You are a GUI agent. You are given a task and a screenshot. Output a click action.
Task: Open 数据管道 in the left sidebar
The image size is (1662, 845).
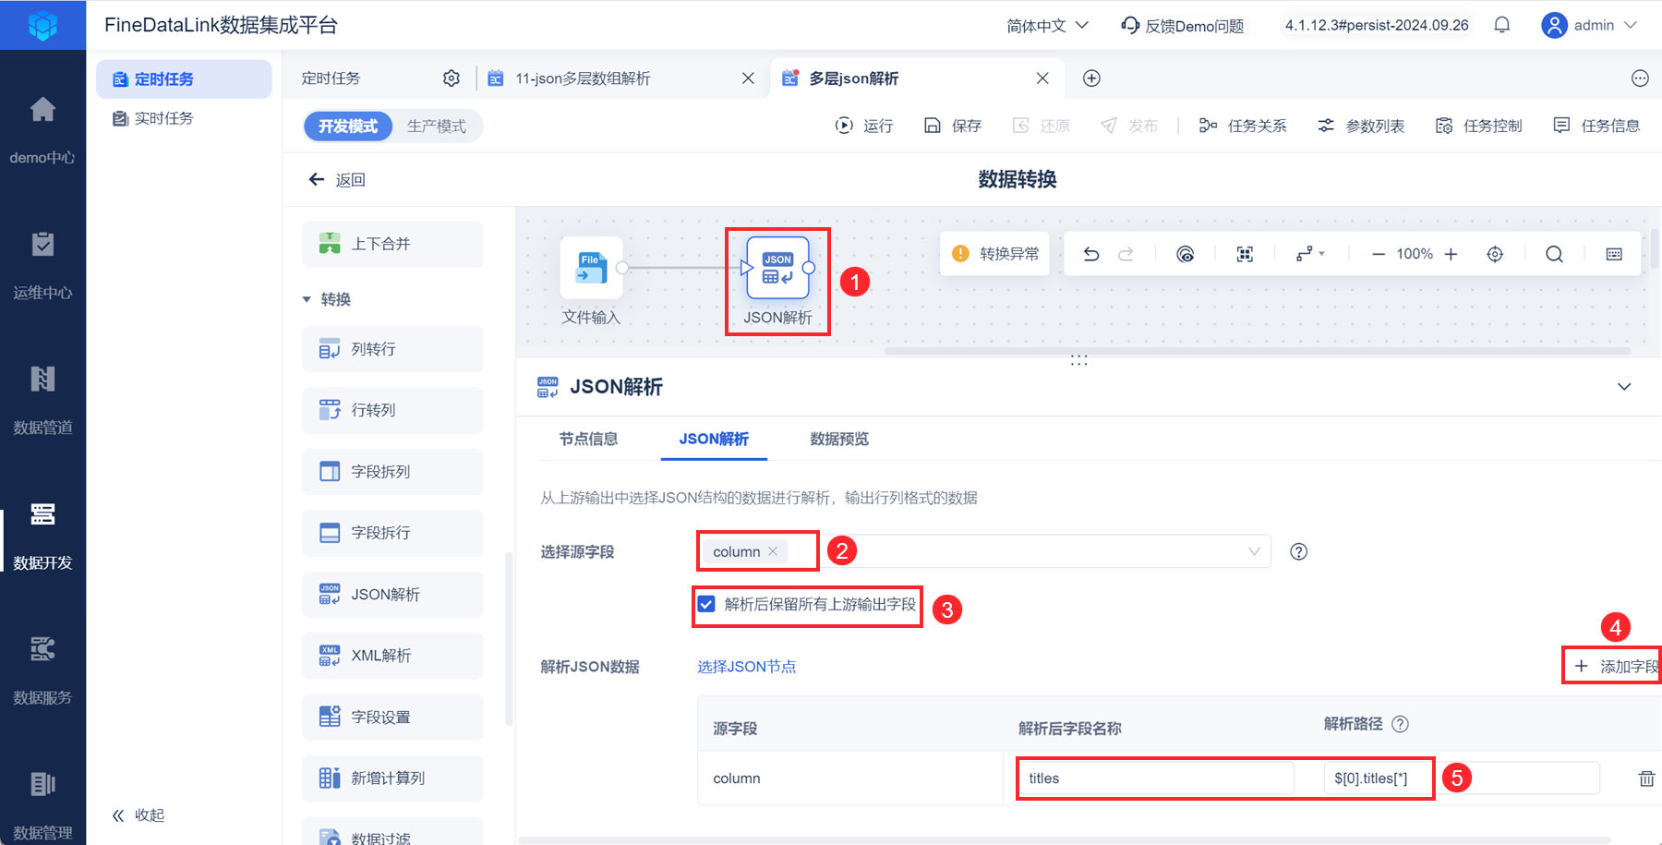click(42, 402)
